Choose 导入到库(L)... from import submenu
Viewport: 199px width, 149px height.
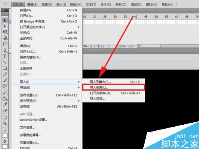[x=113, y=87]
